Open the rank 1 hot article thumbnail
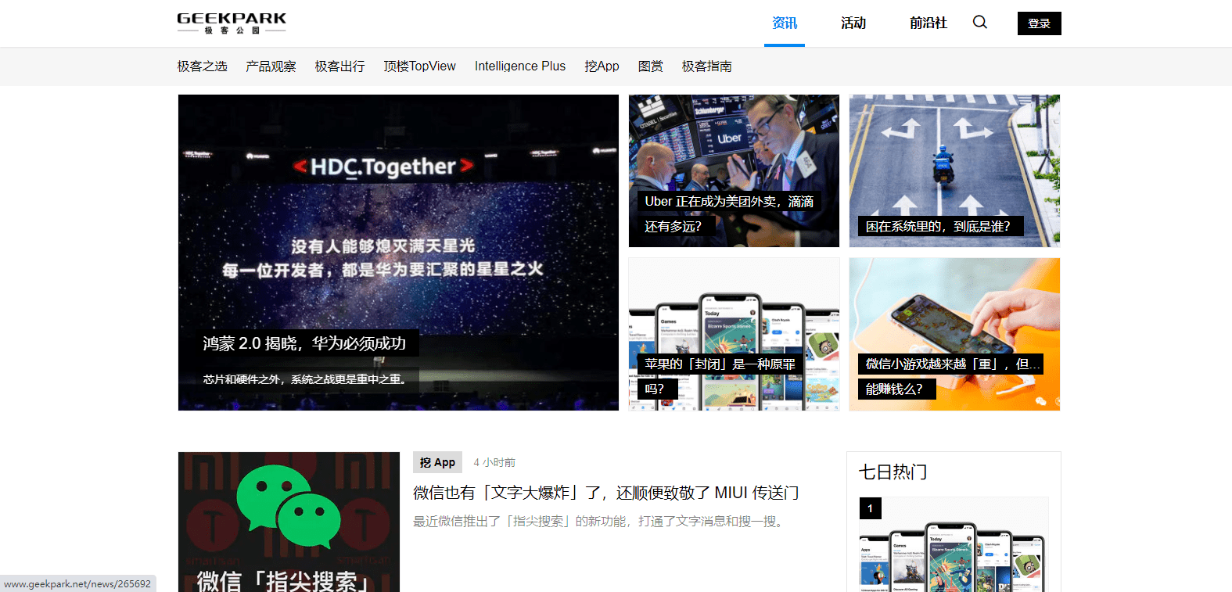This screenshot has height=592, width=1232. (954, 545)
